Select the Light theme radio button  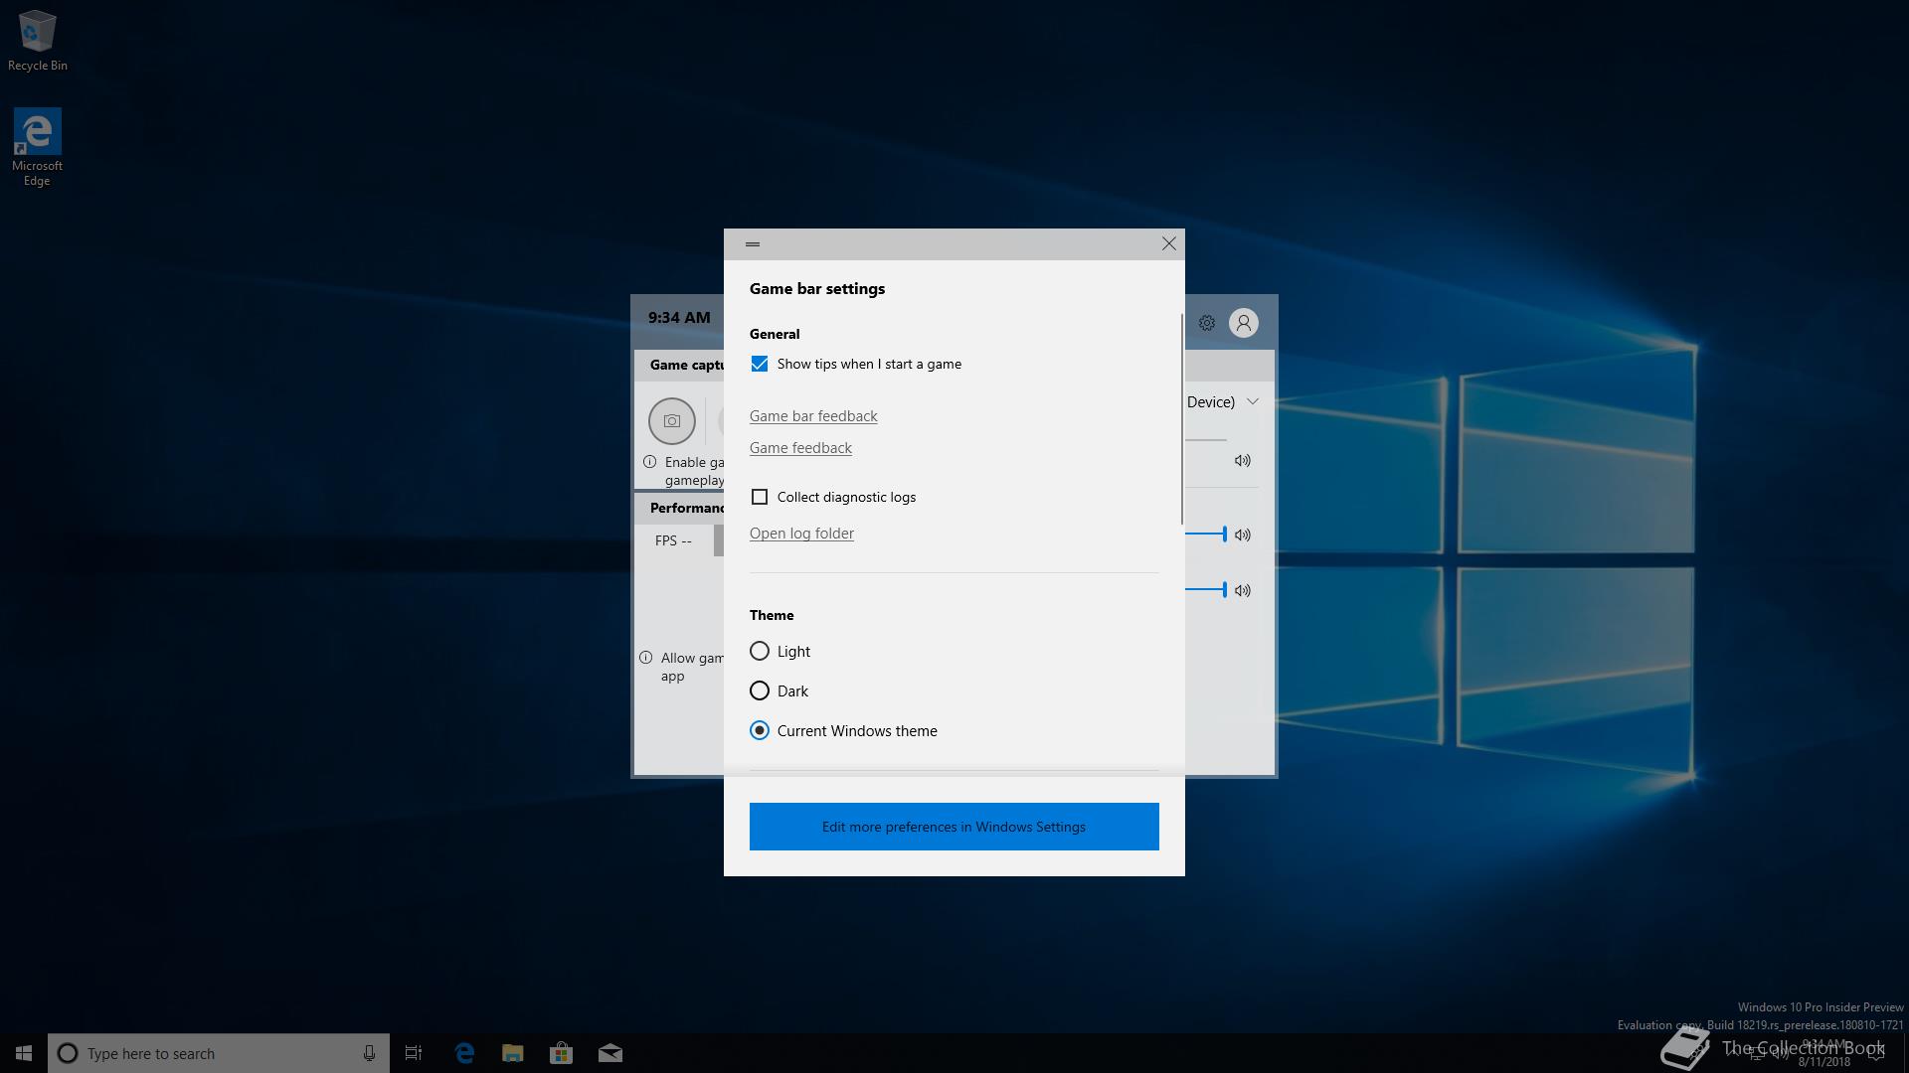pyautogui.click(x=760, y=652)
